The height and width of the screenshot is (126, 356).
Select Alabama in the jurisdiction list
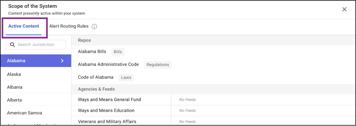(16, 61)
